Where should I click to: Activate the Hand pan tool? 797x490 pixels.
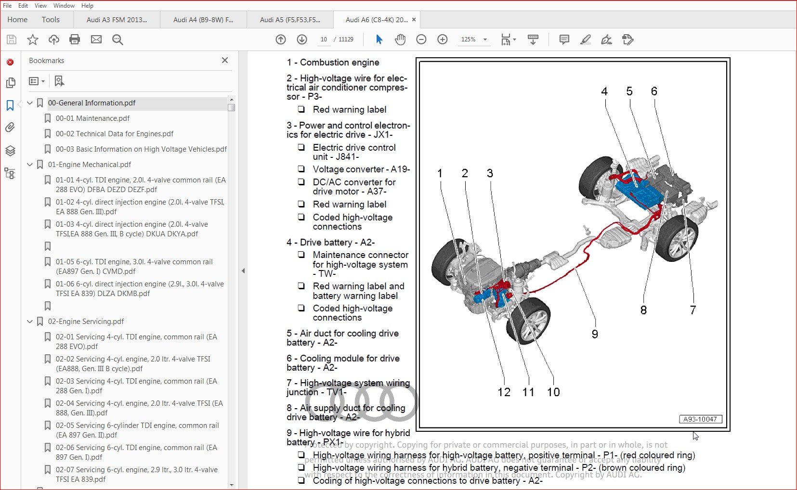(400, 39)
